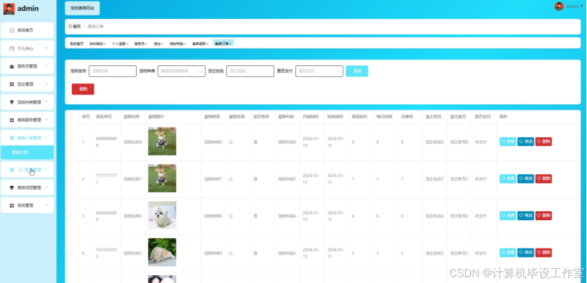Tick the select-all checkbox in table header
The width and height of the screenshot is (587, 283).
tap(70, 117)
